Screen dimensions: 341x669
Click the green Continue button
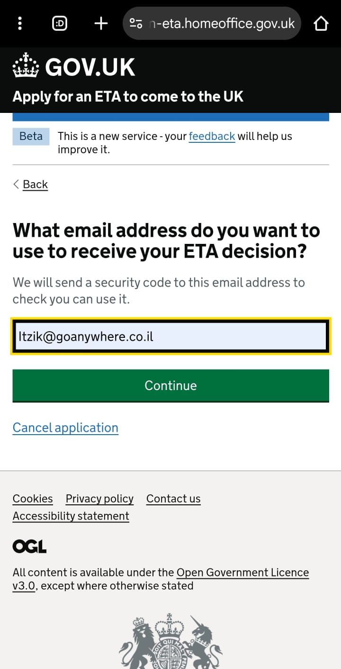click(x=170, y=385)
